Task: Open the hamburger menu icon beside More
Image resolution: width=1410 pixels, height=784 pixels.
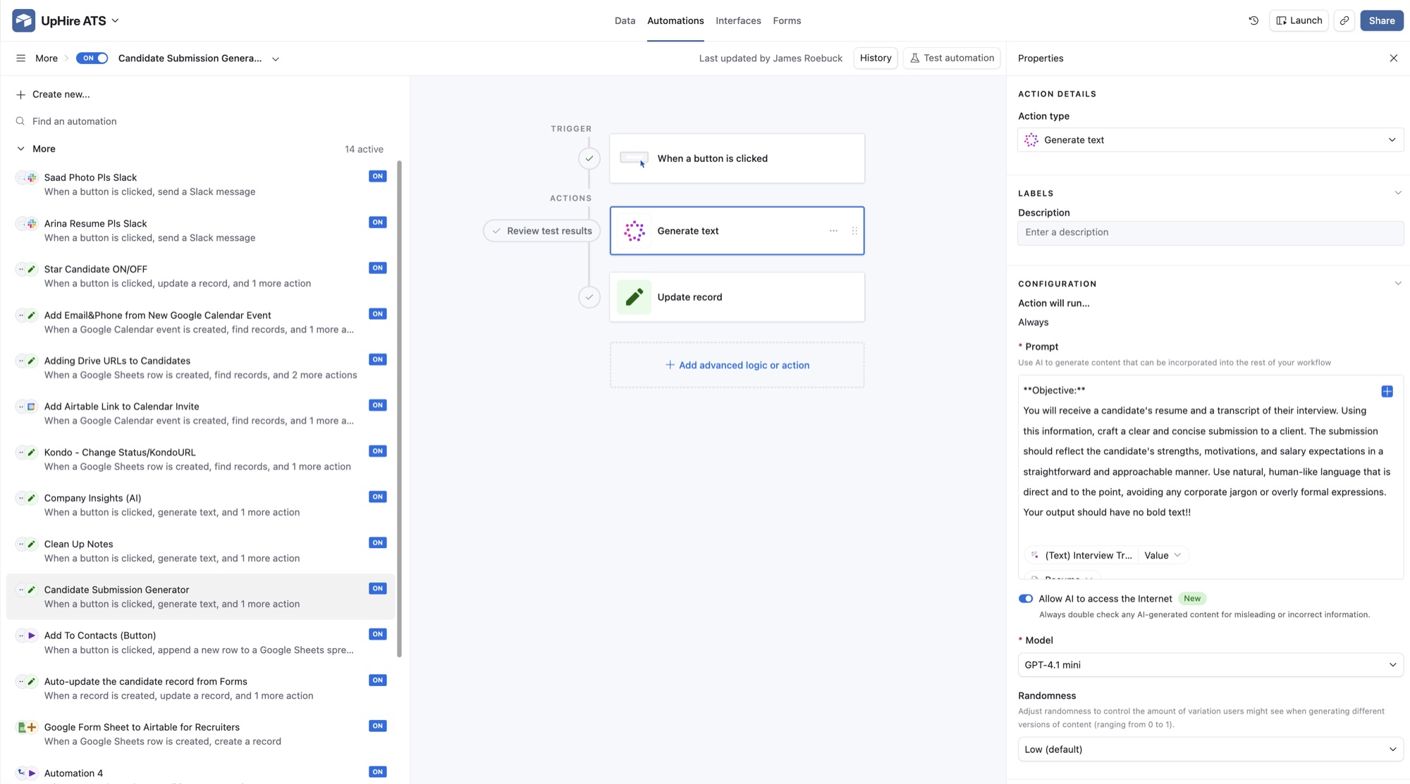Action: [20, 58]
